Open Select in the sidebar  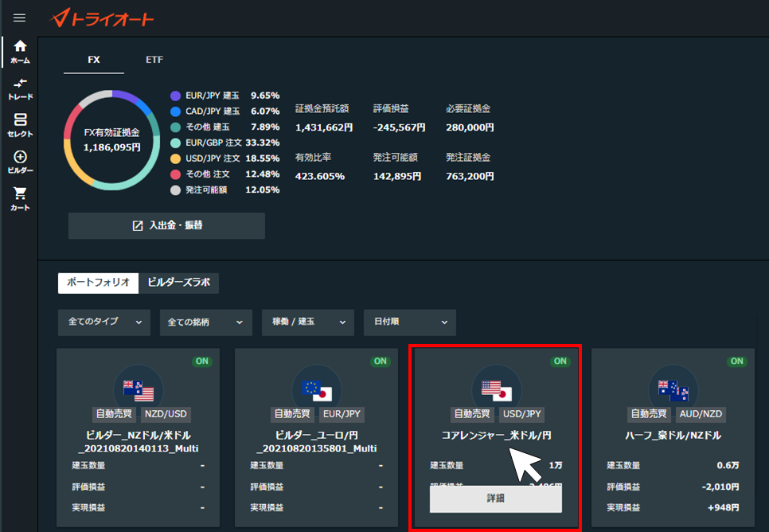click(20, 126)
